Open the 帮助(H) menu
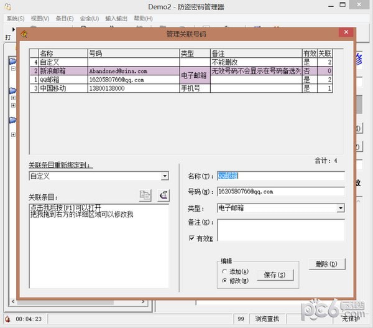373x328 pixels. (x=143, y=19)
